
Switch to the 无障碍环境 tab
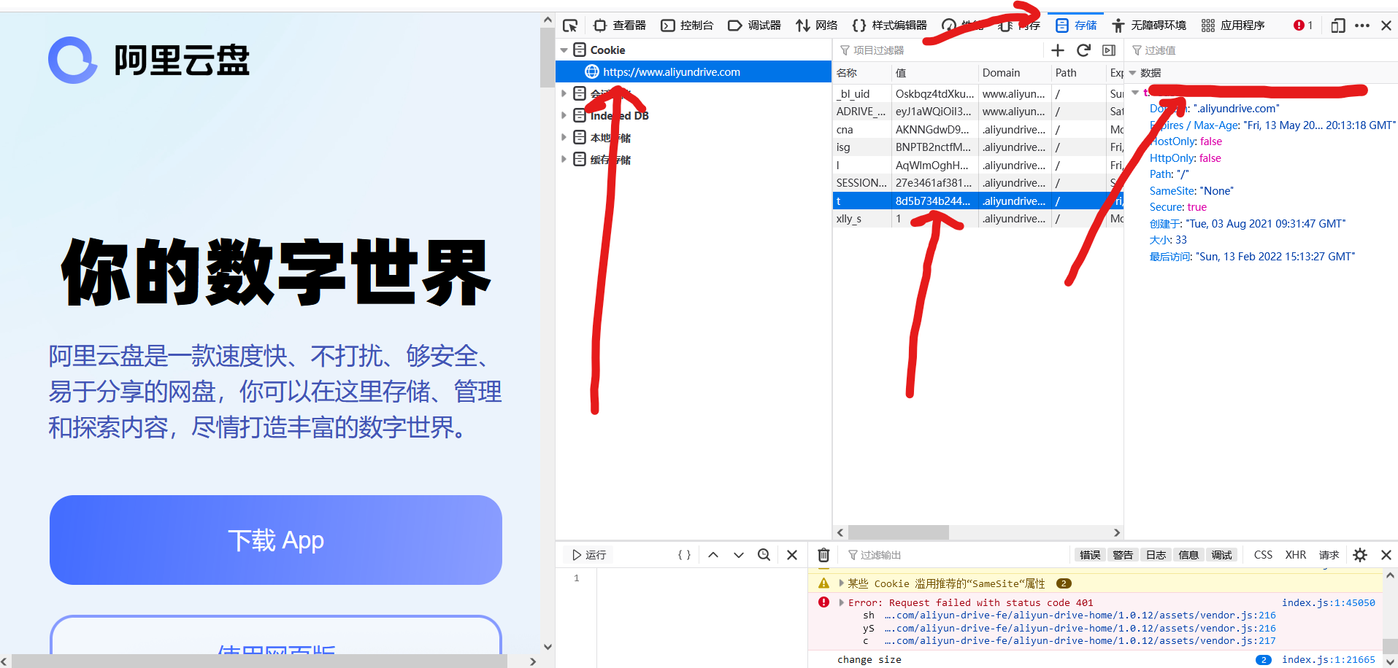coord(1149,26)
